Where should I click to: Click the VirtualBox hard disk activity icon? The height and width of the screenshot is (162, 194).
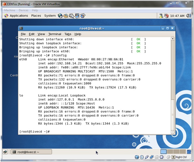click(x=137, y=157)
